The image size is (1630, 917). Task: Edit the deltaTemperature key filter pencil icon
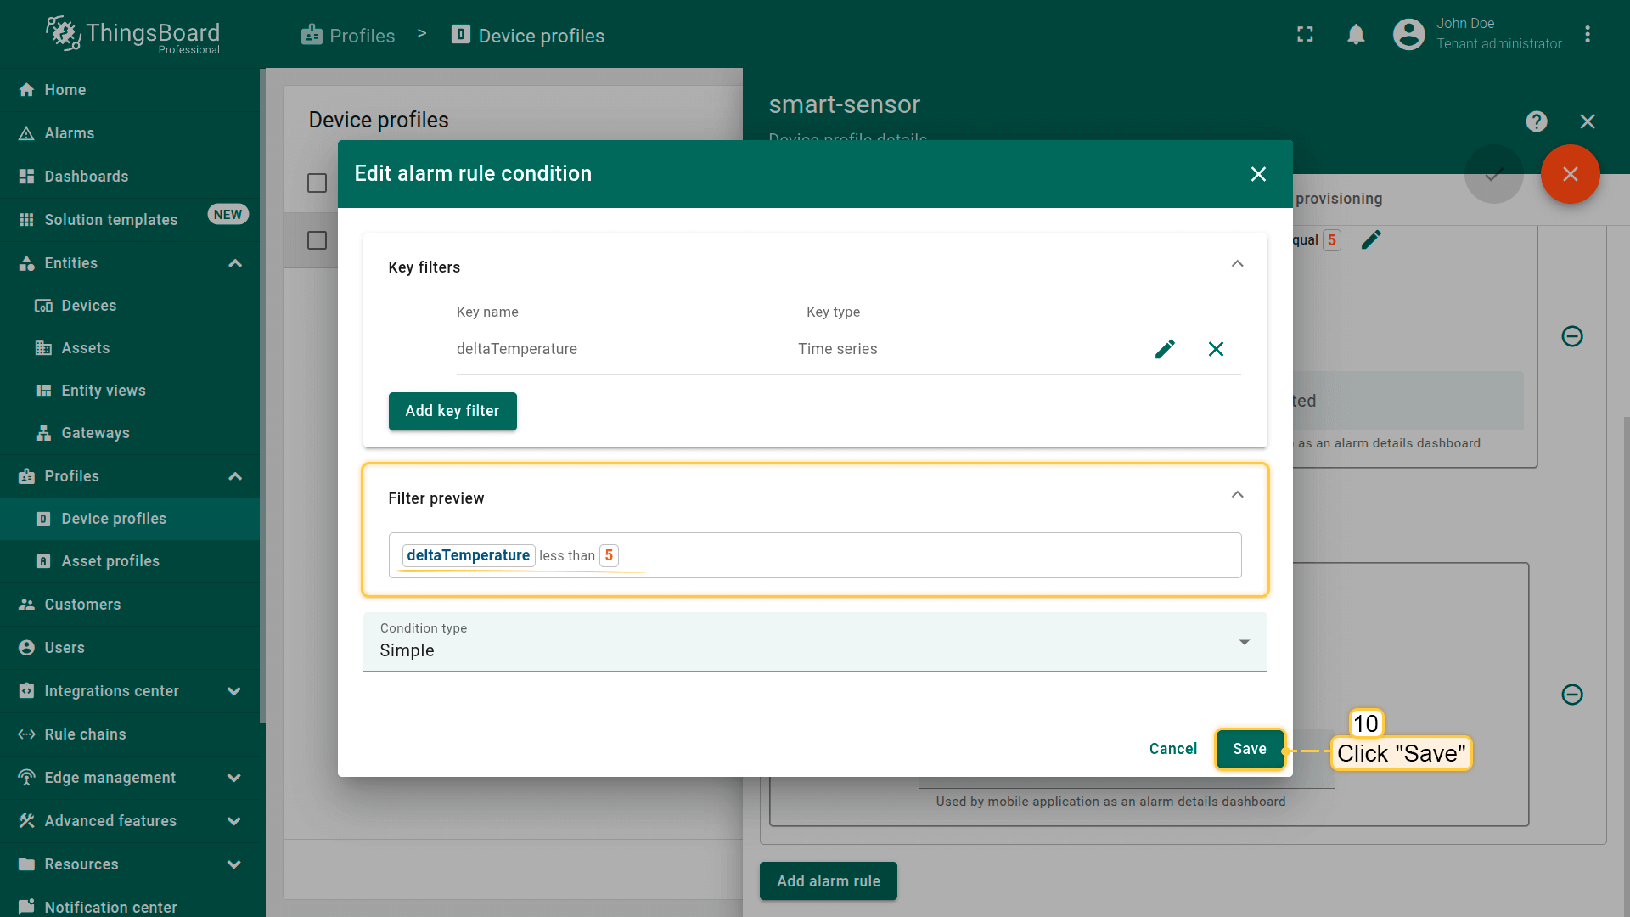click(1165, 349)
